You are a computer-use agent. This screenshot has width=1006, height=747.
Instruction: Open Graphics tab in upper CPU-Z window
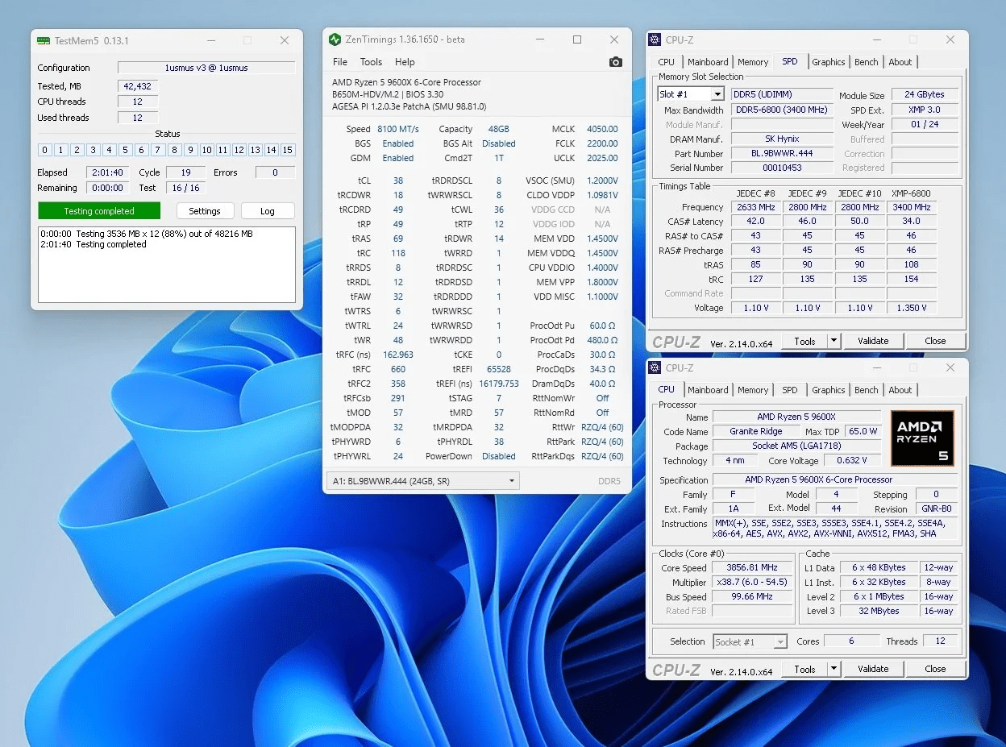(x=829, y=62)
